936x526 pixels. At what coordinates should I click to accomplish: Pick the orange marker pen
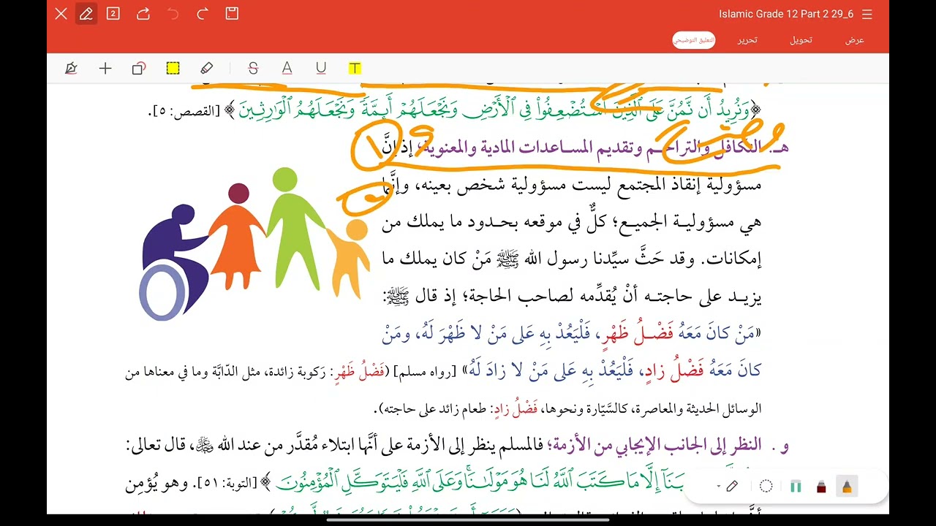(847, 487)
